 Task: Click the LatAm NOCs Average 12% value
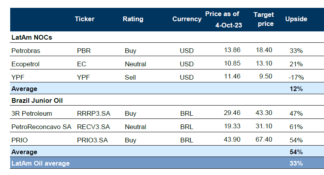(x=297, y=89)
